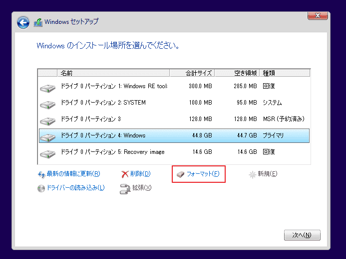Choose the フォーマット(F) format link
The height and width of the screenshot is (259, 346).
[203, 174]
